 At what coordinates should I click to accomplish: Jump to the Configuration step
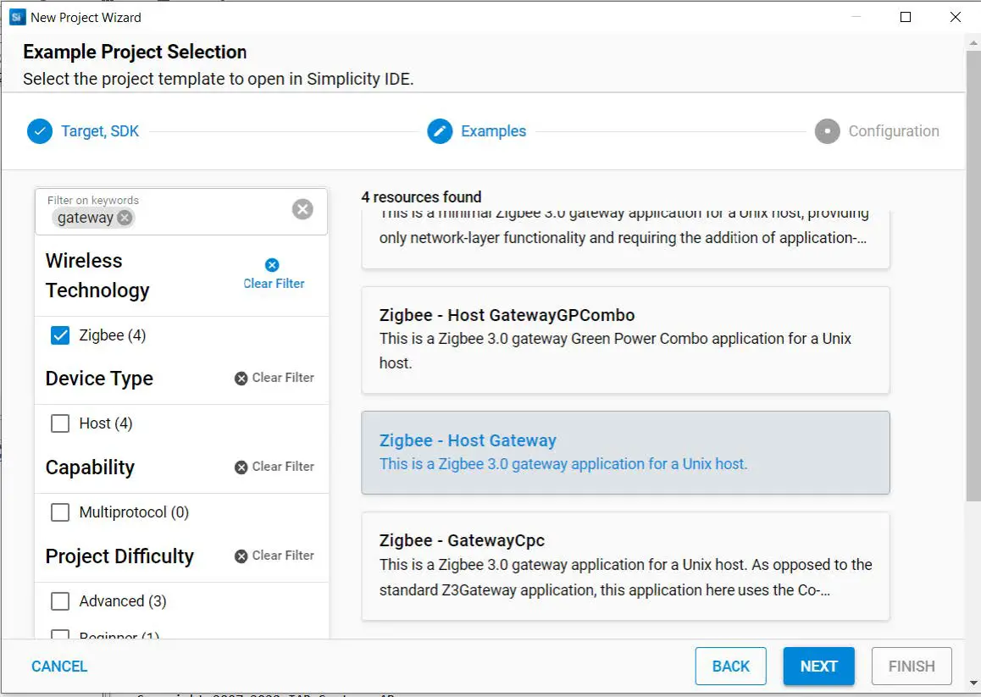click(893, 131)
